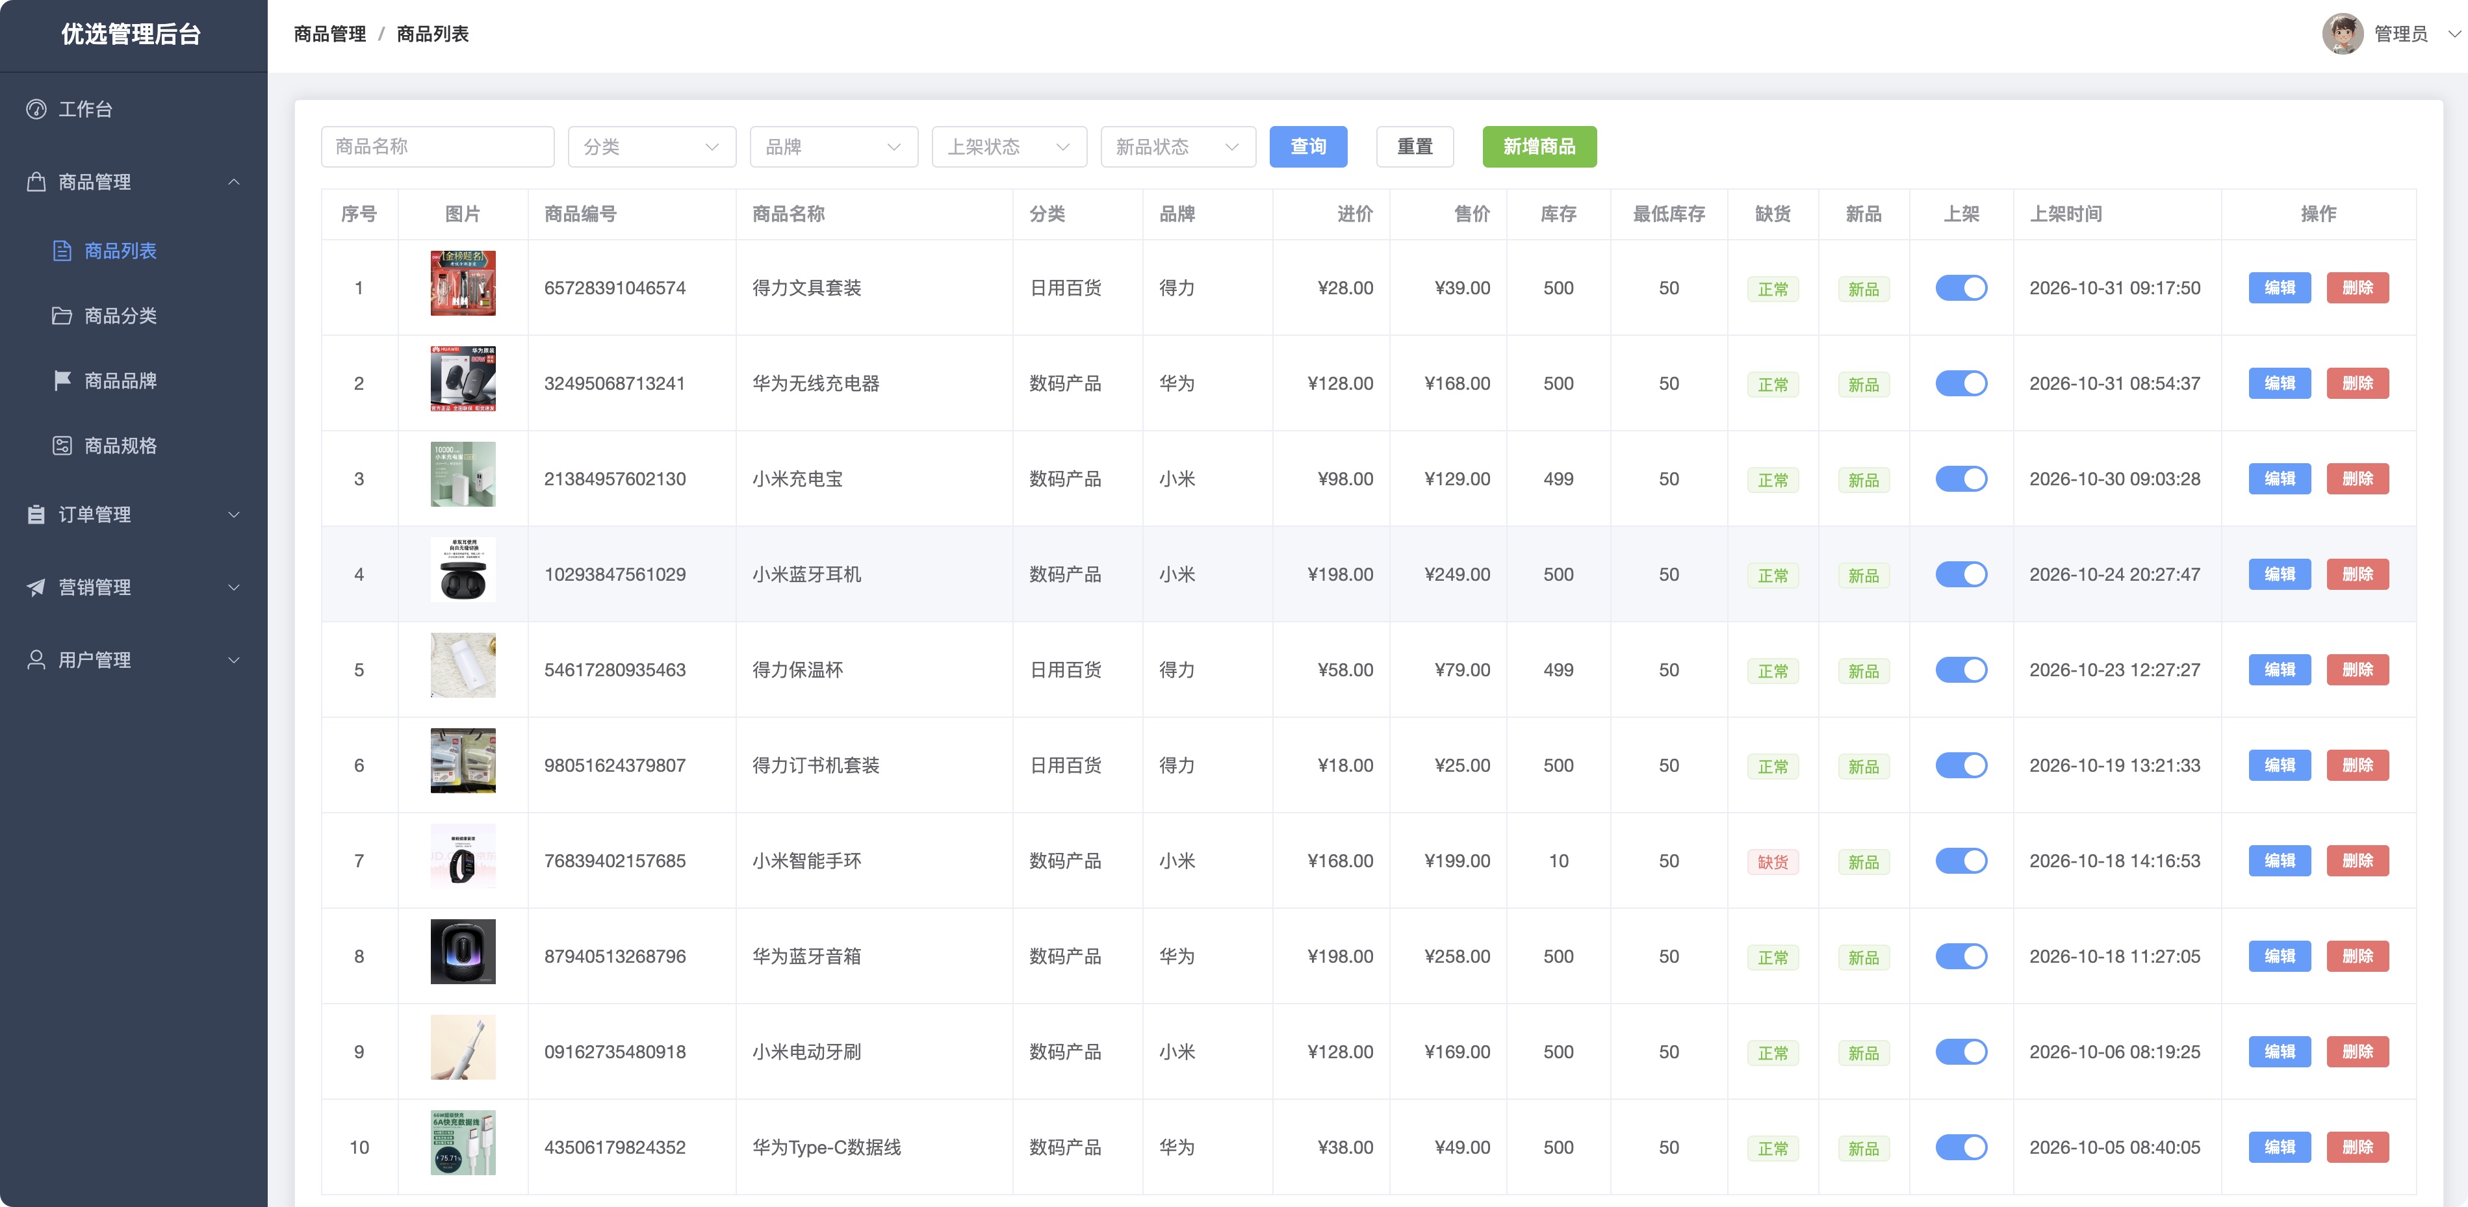Expand the 营销管理 menu chevron
Image resolution: width=2468 pixels, height=1207 pixels.
pyautogui.click(x=234, y=588)
